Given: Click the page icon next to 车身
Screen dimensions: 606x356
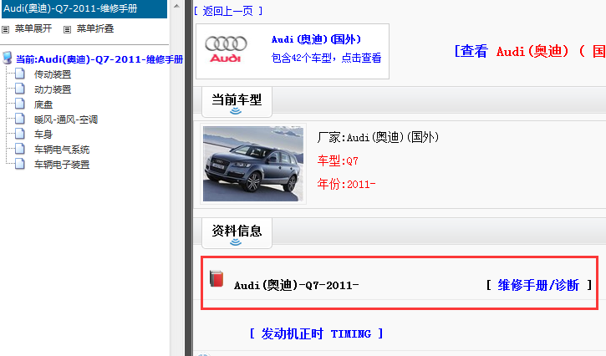Looking at the screenshot, I should pyautogui.click(x=20, y=134).
